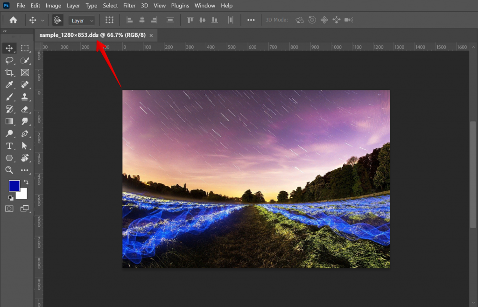
Task: Pick the Eyedropper tool
Action: [8, 85]
